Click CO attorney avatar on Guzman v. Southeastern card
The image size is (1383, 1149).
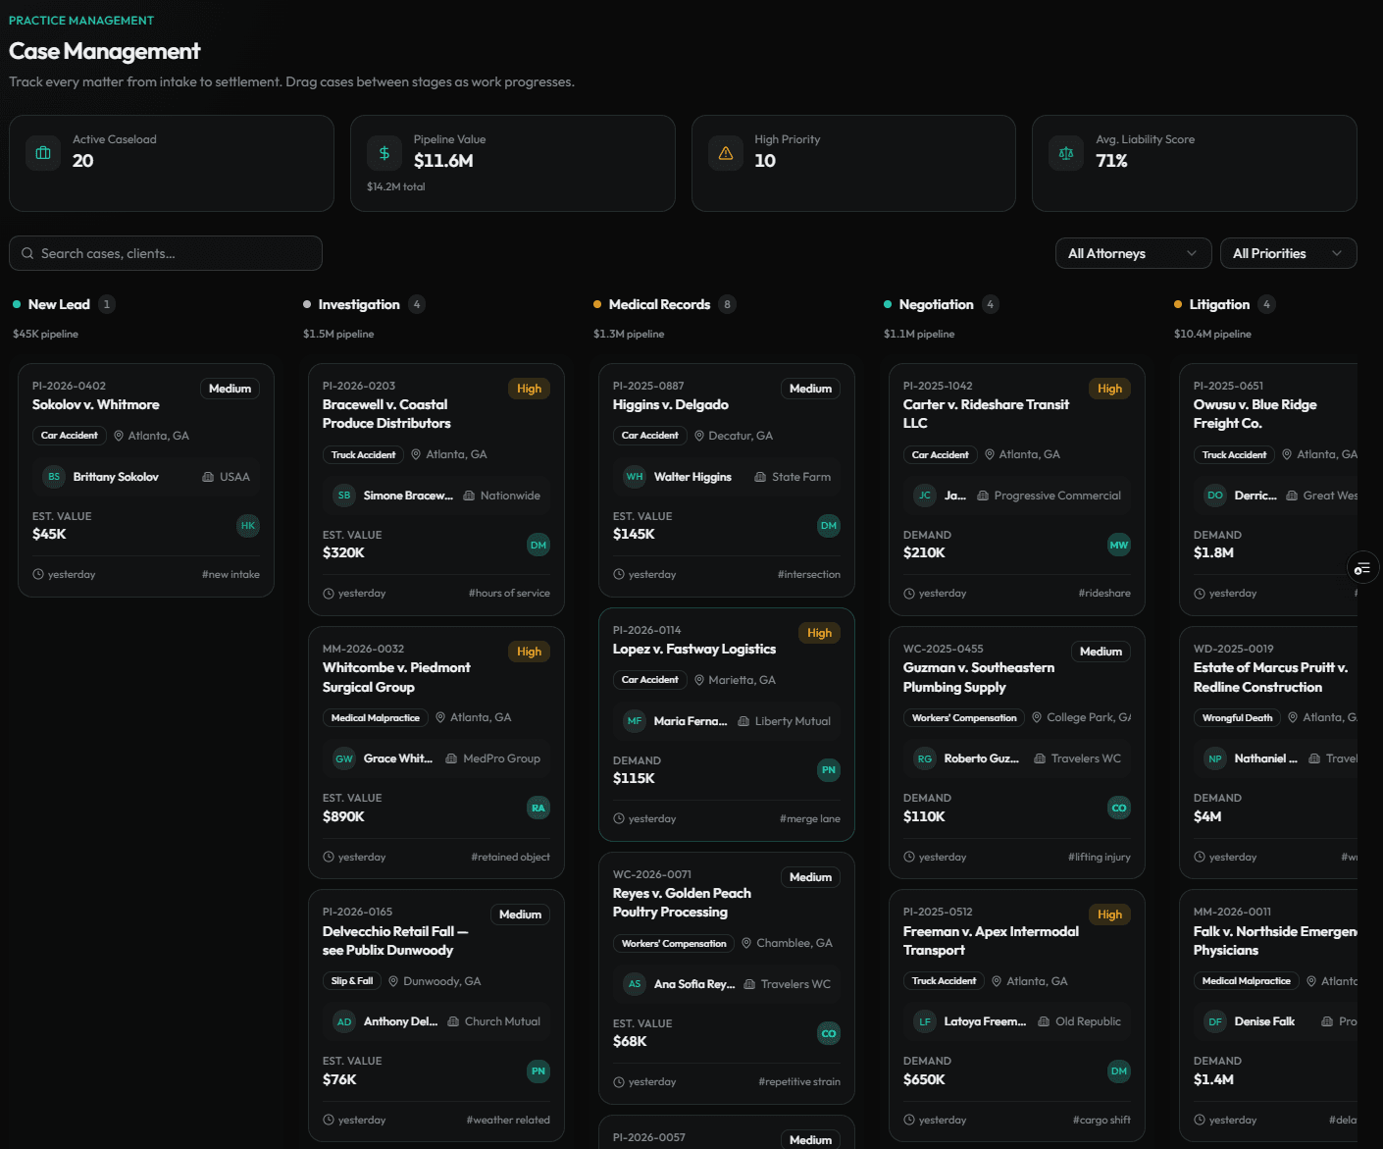[1119, 808]
